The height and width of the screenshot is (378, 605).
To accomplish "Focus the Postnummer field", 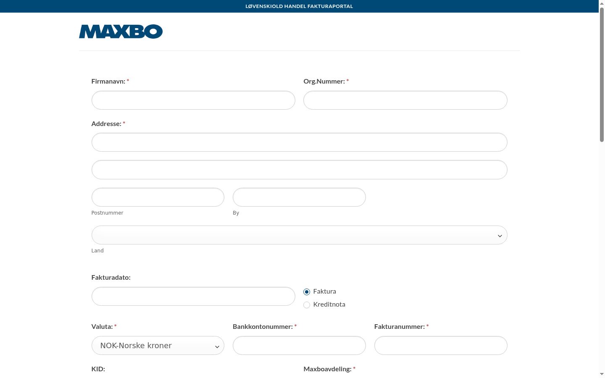I will click(x=158, y=197).
